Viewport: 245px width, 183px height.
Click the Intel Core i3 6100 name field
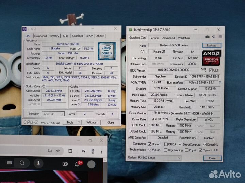(68, 44)
